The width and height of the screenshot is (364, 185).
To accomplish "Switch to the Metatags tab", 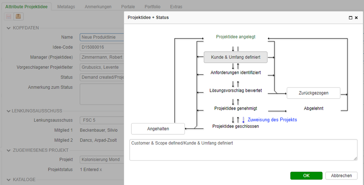I will pyautogui.click(x=66, y=7).
